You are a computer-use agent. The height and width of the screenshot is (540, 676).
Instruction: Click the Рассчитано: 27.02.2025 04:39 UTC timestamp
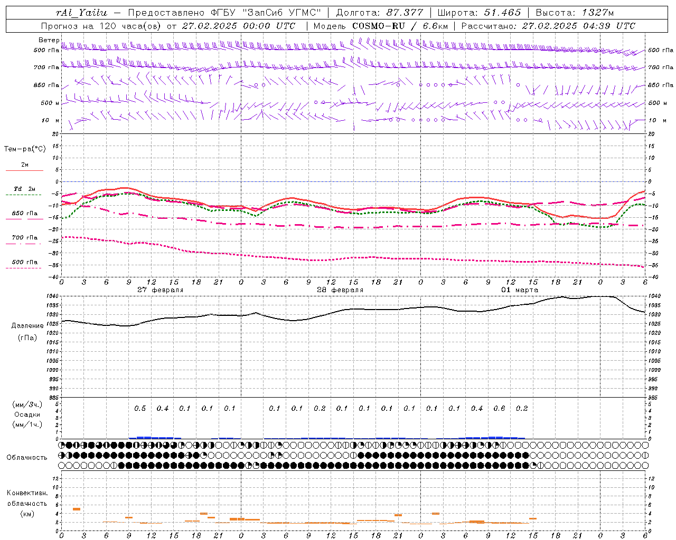(x=548, y=26)
